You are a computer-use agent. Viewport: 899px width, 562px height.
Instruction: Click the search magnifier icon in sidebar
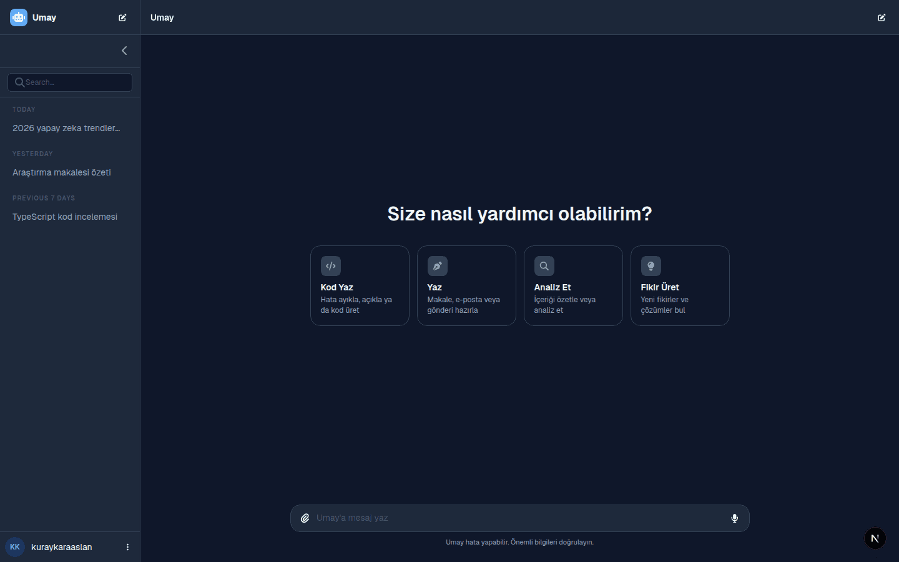tap(20, 82)
